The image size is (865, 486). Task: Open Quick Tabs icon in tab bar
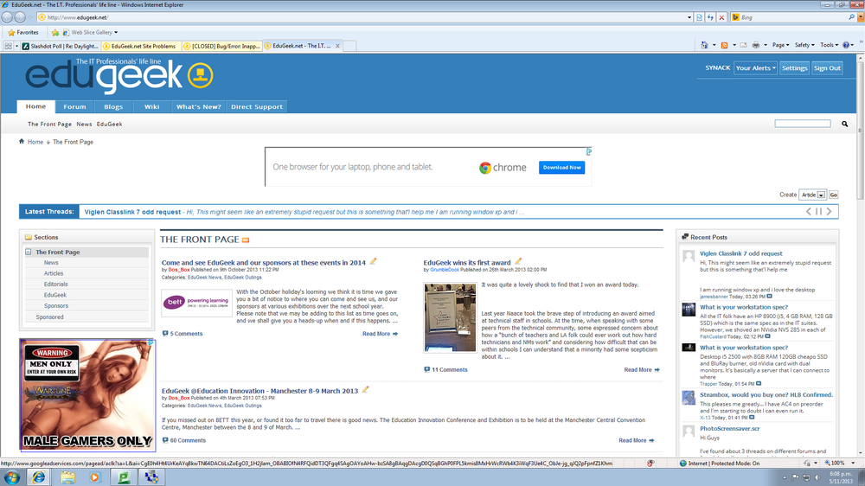click(x=9, y=46)
